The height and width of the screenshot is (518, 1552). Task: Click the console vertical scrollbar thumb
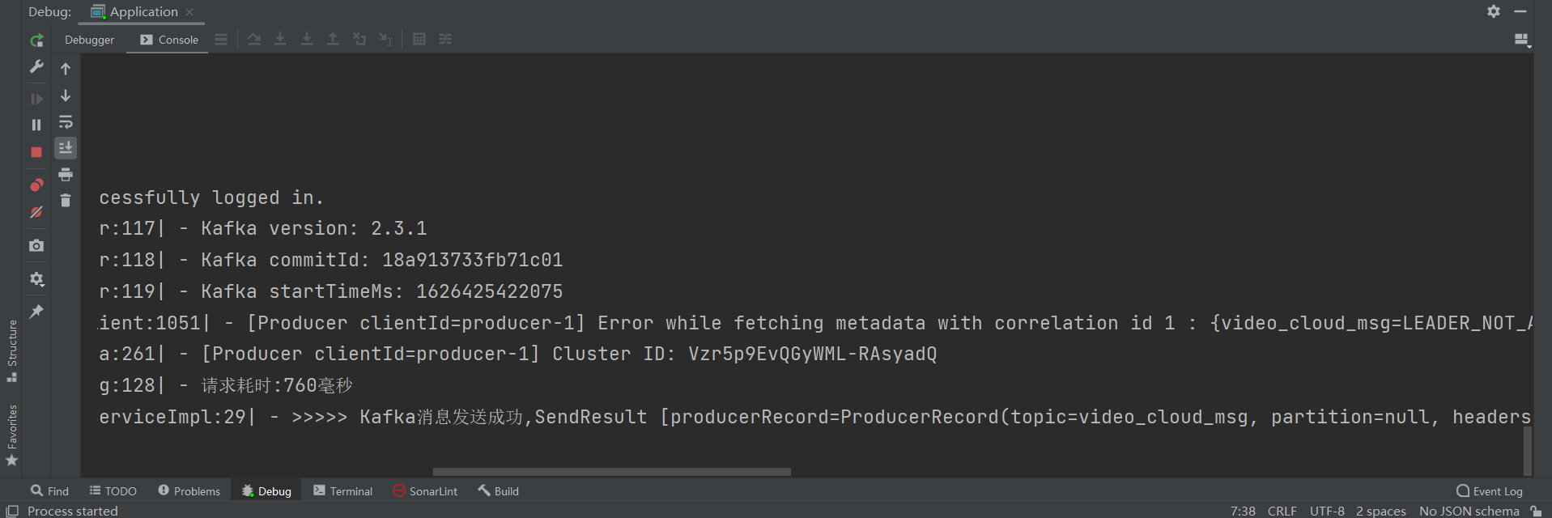[1528, 451]
